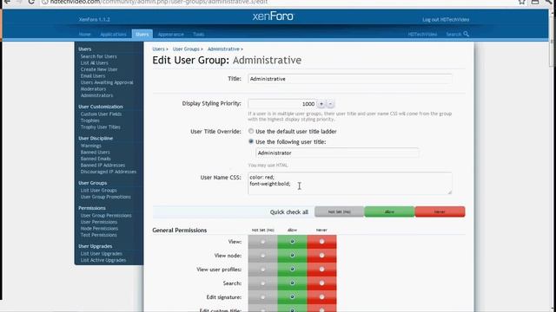Open 'Trophy User Titles' in sidebar

pos(101,127)
